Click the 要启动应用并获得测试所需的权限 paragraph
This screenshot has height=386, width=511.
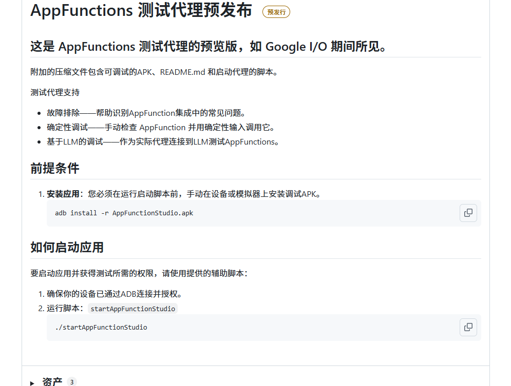pyautogui.click(x=139, y=273)
